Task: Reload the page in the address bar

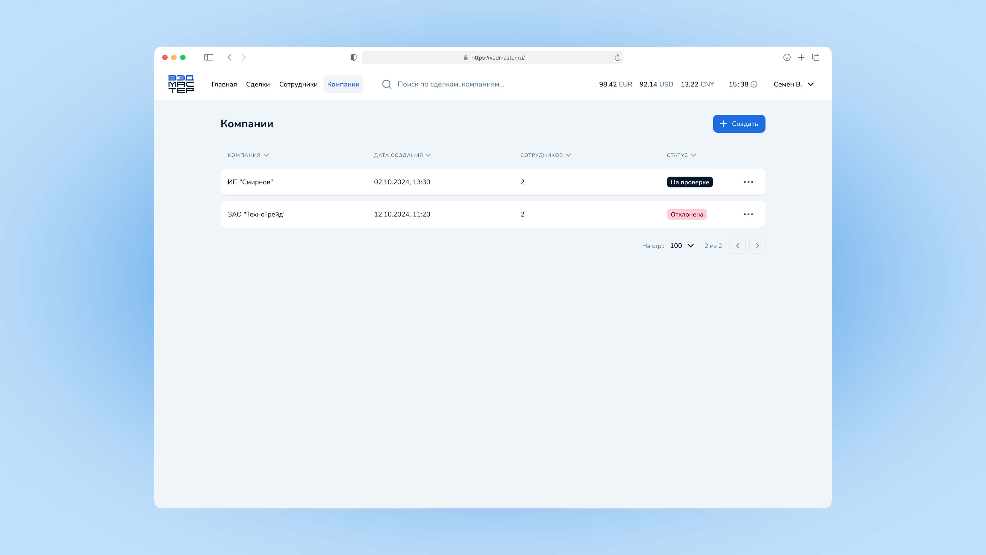Action: point(617,58)
